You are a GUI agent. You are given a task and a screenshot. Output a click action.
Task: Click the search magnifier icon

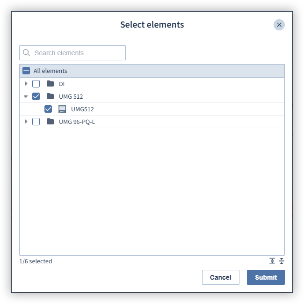click(26, 53)
